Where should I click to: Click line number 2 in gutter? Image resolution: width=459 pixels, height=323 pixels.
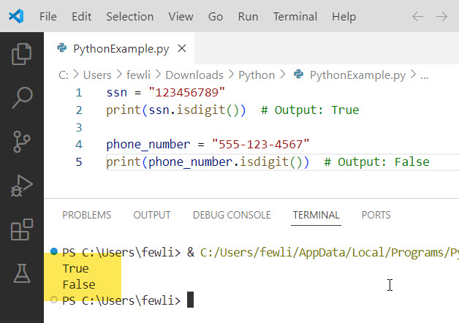pyautogui.click(x=78, y=110)
